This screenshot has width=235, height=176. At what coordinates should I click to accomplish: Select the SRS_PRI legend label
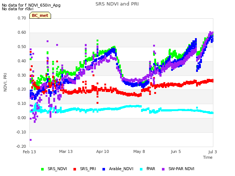click(88, 169)
